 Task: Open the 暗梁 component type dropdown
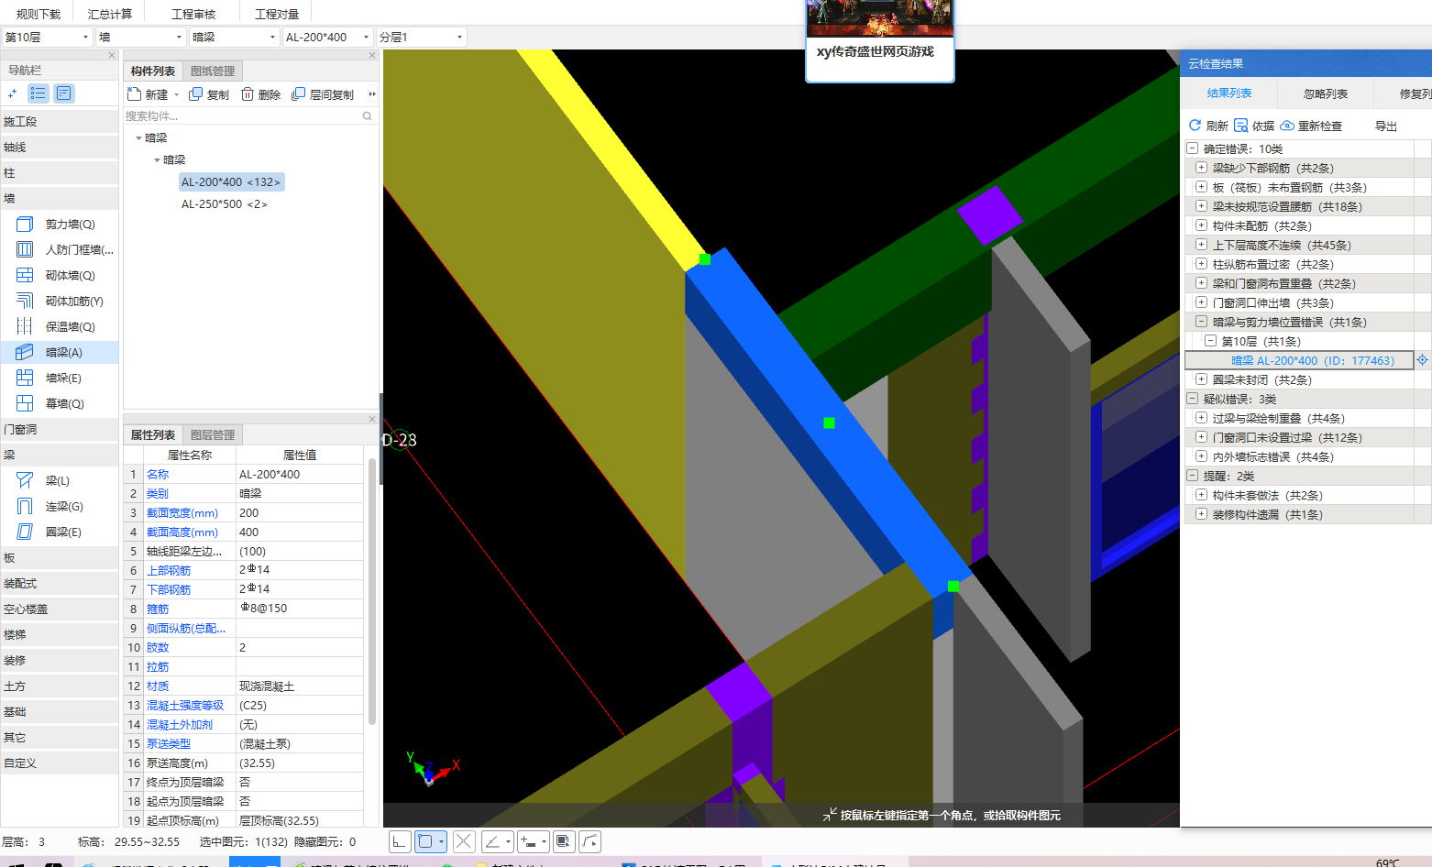(x=272, y=38)
